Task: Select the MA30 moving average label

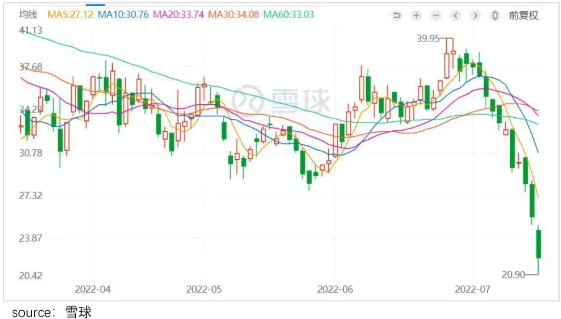Action: 234,15
